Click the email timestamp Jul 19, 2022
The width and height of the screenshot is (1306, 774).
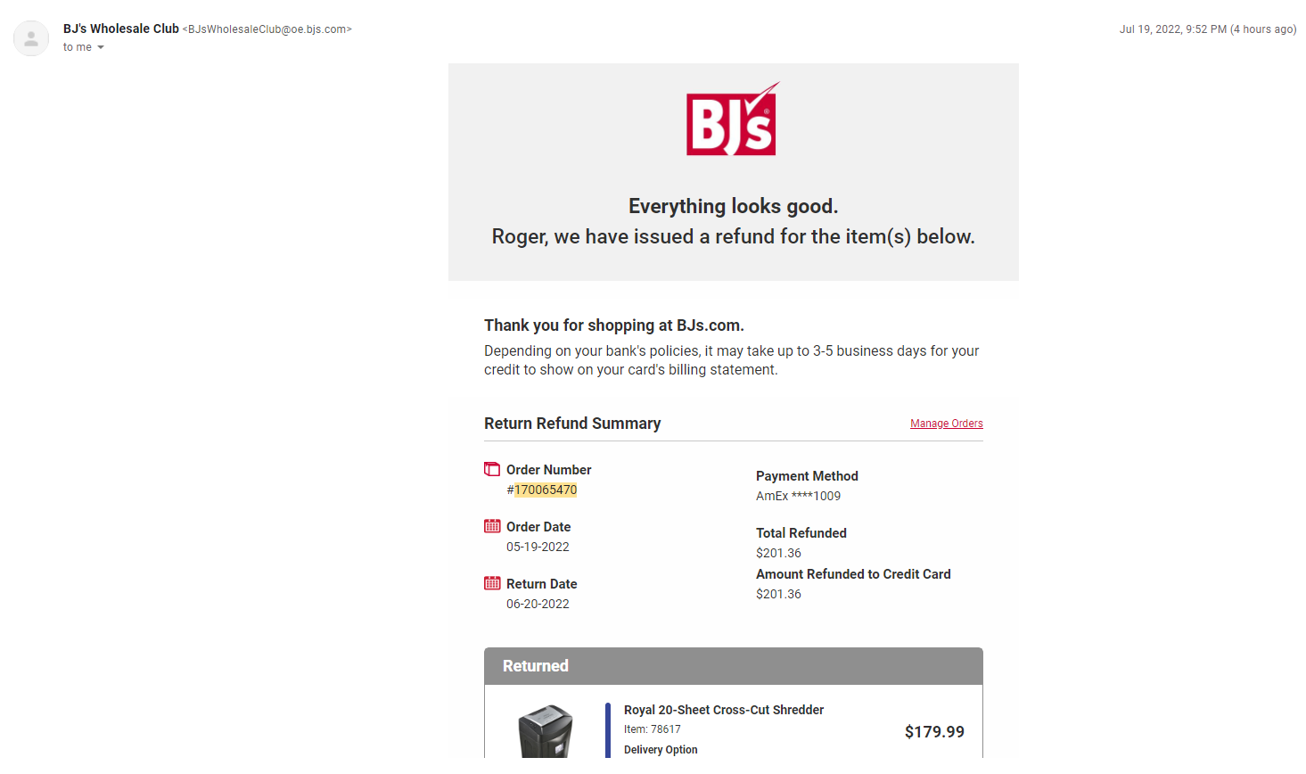click(x=1208, y=29)
